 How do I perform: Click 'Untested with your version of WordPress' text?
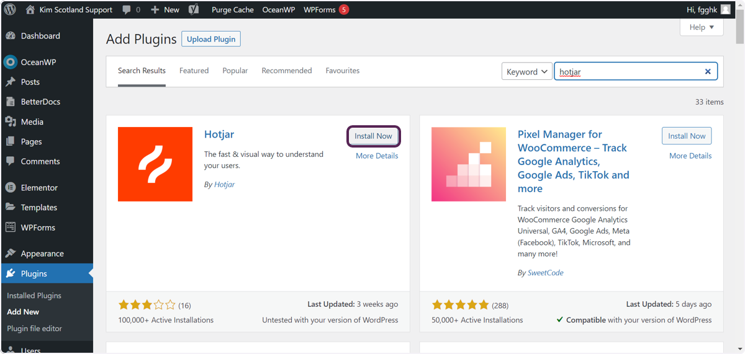point(330,320)
